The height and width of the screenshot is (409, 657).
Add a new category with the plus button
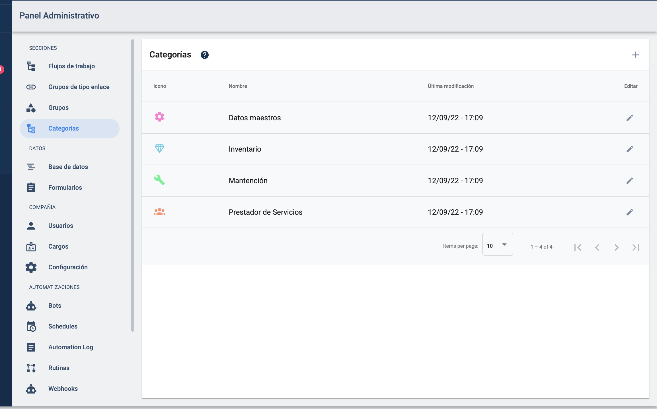636,55
